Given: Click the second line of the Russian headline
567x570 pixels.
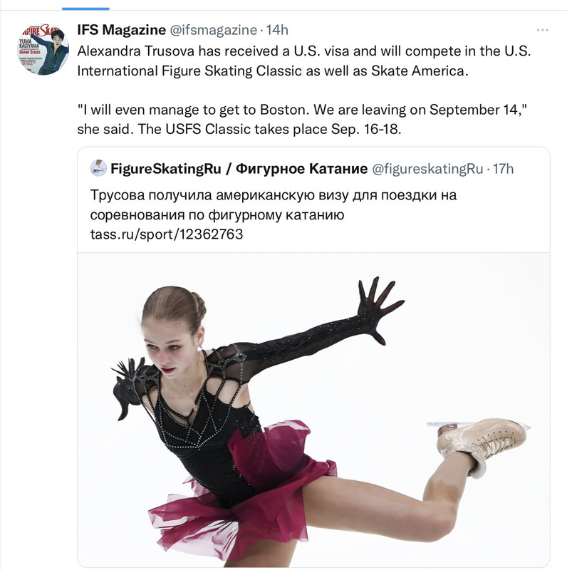Looking at the screenshot, I should [217, 214].
